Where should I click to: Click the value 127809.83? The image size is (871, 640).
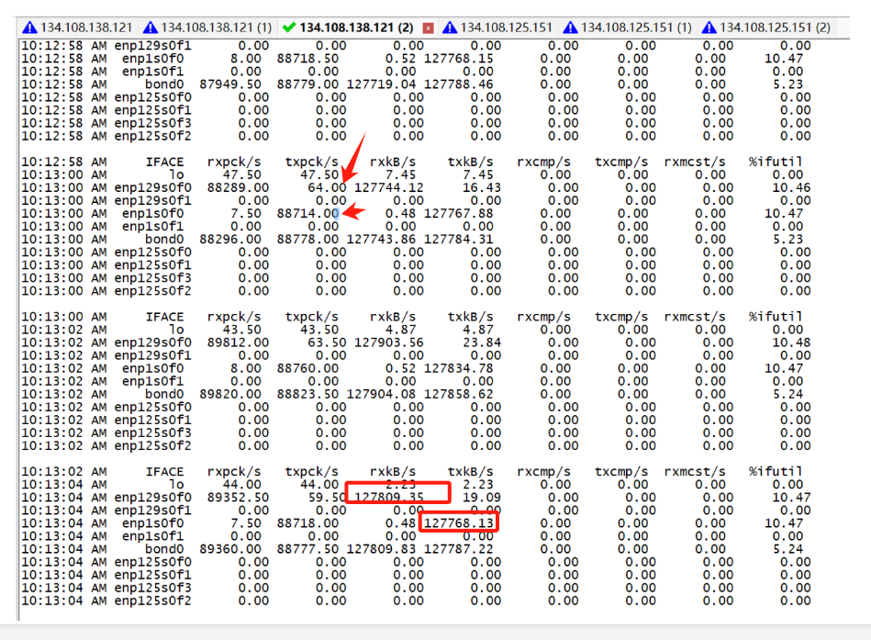point(381,549)
